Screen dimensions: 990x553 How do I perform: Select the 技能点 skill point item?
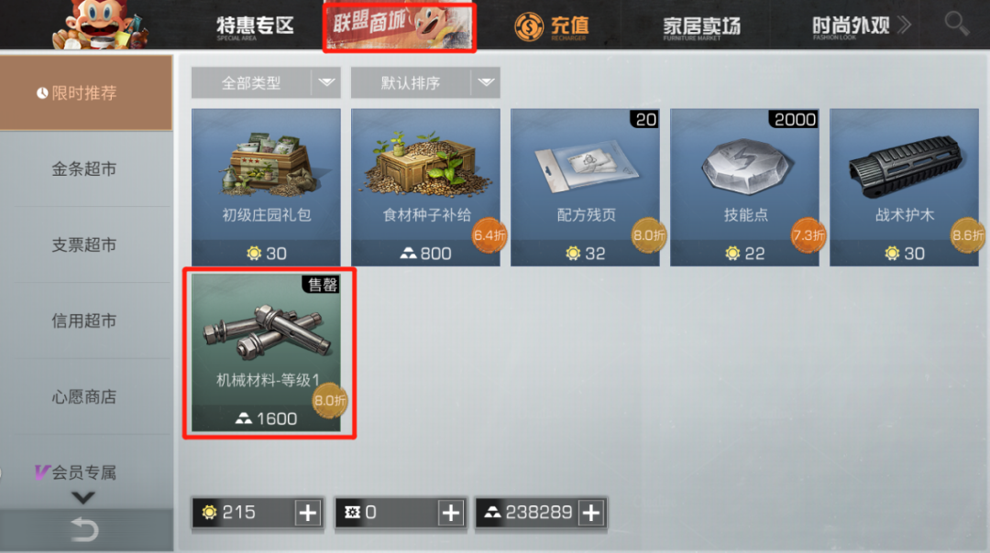coord(744,188)
